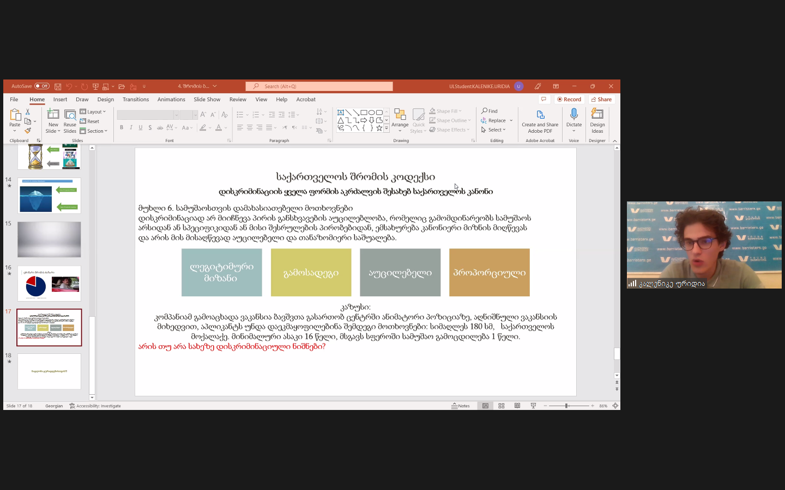The width and height of the screenshot is (785, 490).
Task: Switch to the Slide Show tab
Action: coord(207,99)
